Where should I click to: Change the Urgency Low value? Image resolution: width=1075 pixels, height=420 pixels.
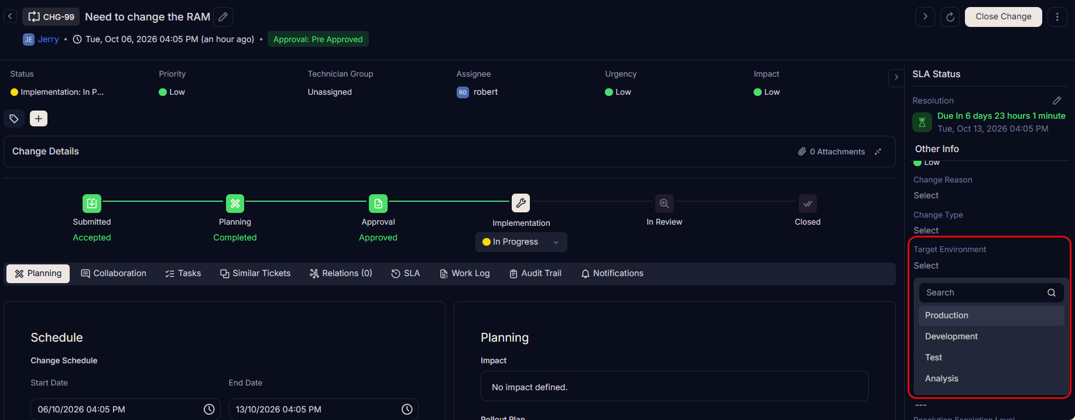click(618, 92)
